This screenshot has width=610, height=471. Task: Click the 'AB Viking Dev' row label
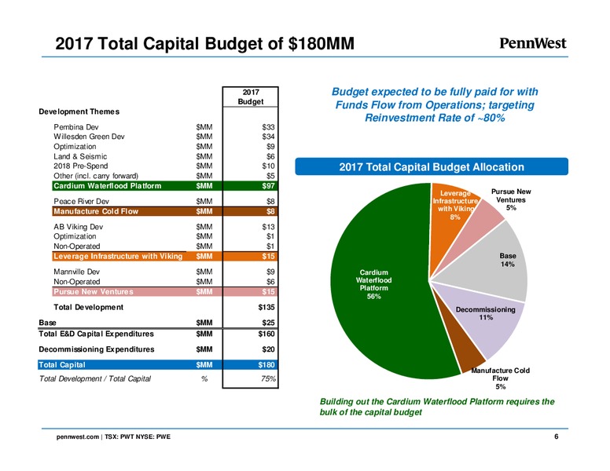(78, 227)
